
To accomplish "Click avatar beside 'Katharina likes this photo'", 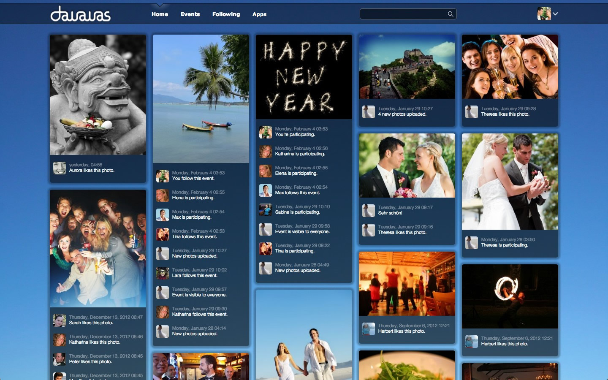I will coord(60,340).
